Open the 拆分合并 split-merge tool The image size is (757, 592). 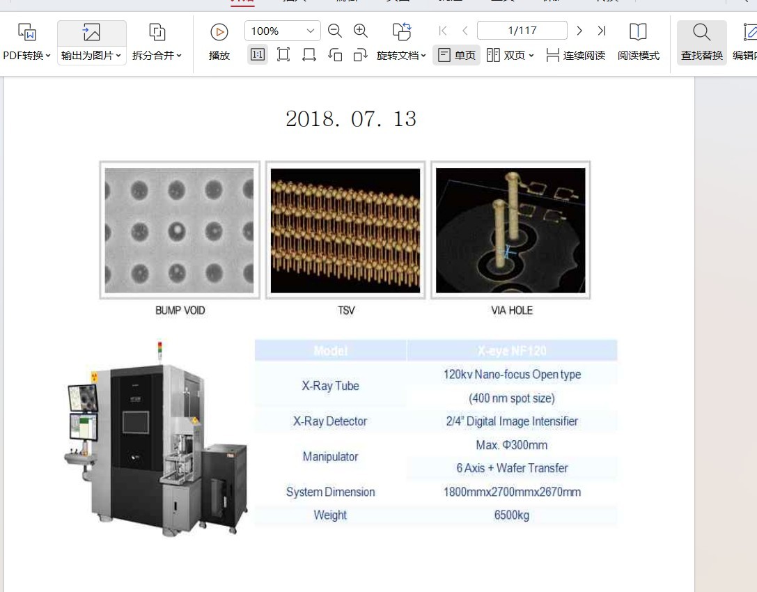pyautogui.click(x=157, y=42)
